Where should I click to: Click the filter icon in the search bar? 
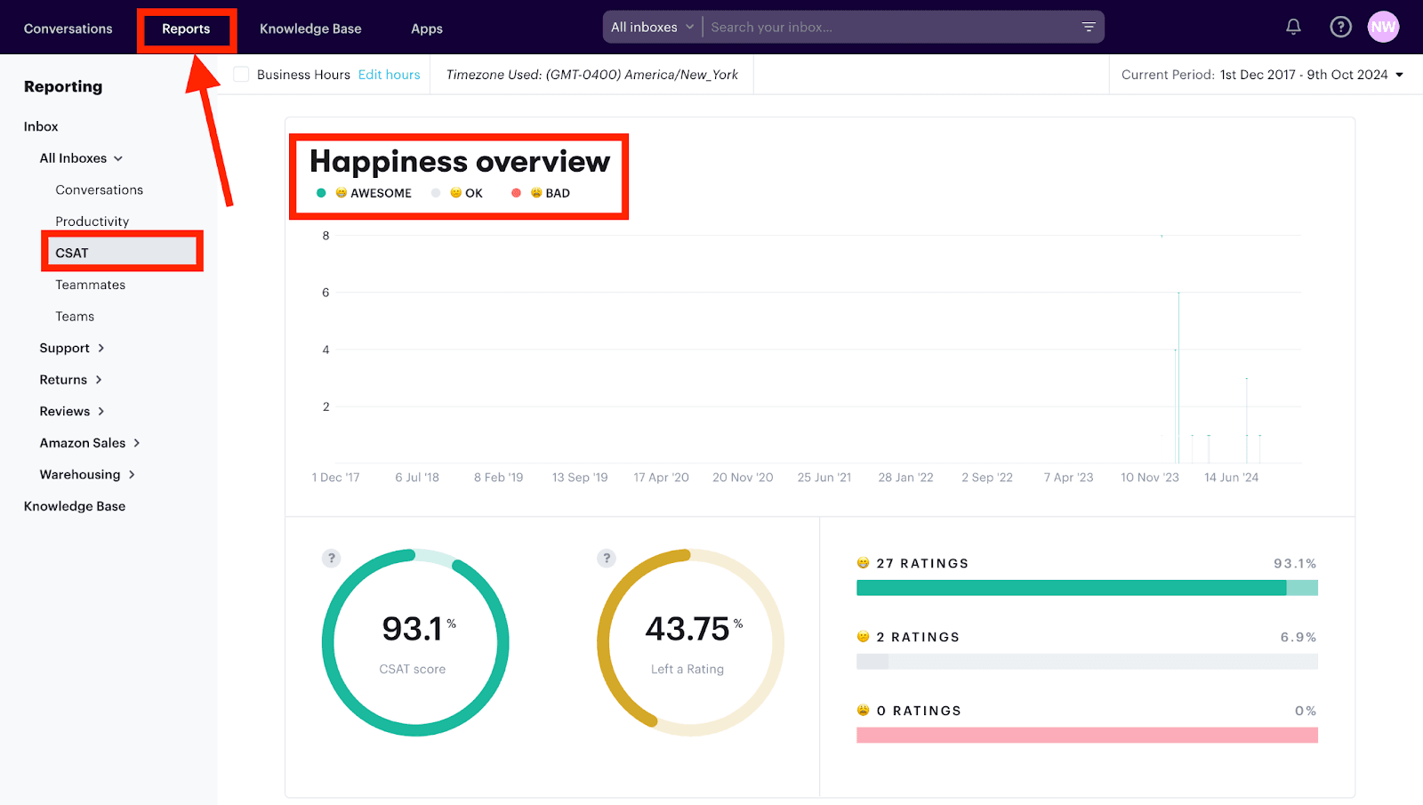[1088, 28]
